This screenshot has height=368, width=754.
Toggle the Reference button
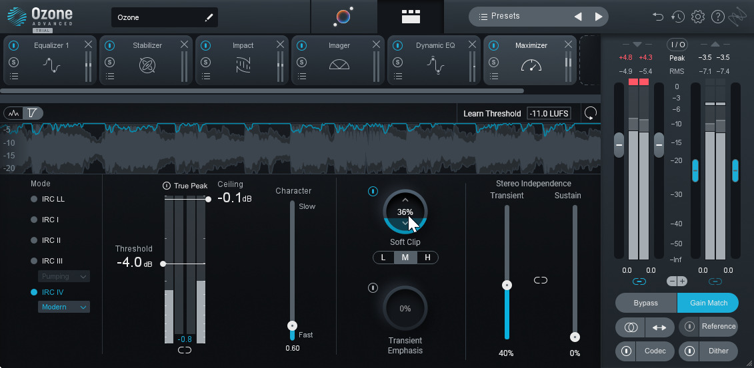click(708, 327)
